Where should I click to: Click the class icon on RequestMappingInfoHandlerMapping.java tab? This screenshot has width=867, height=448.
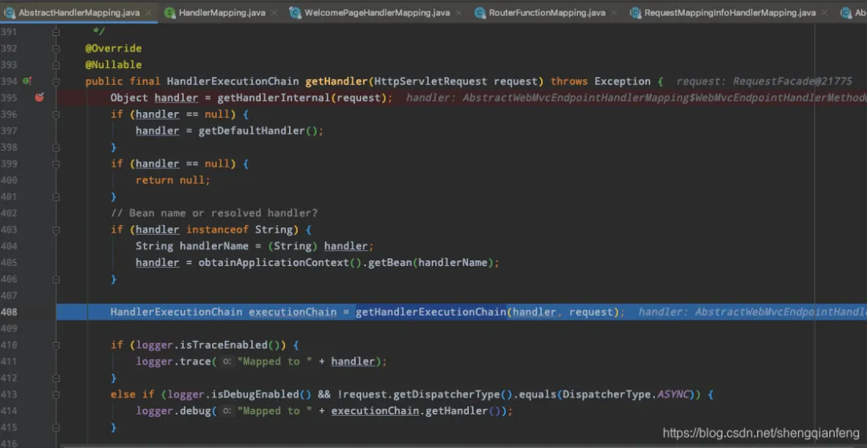[635, 12]
